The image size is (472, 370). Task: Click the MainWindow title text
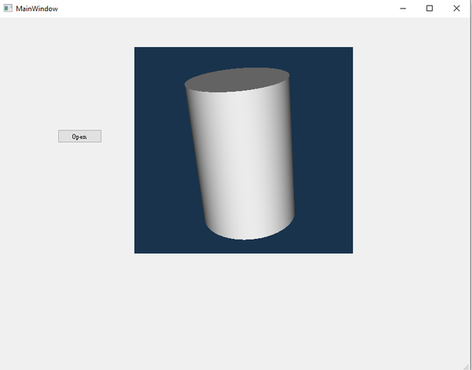(37, 9)
